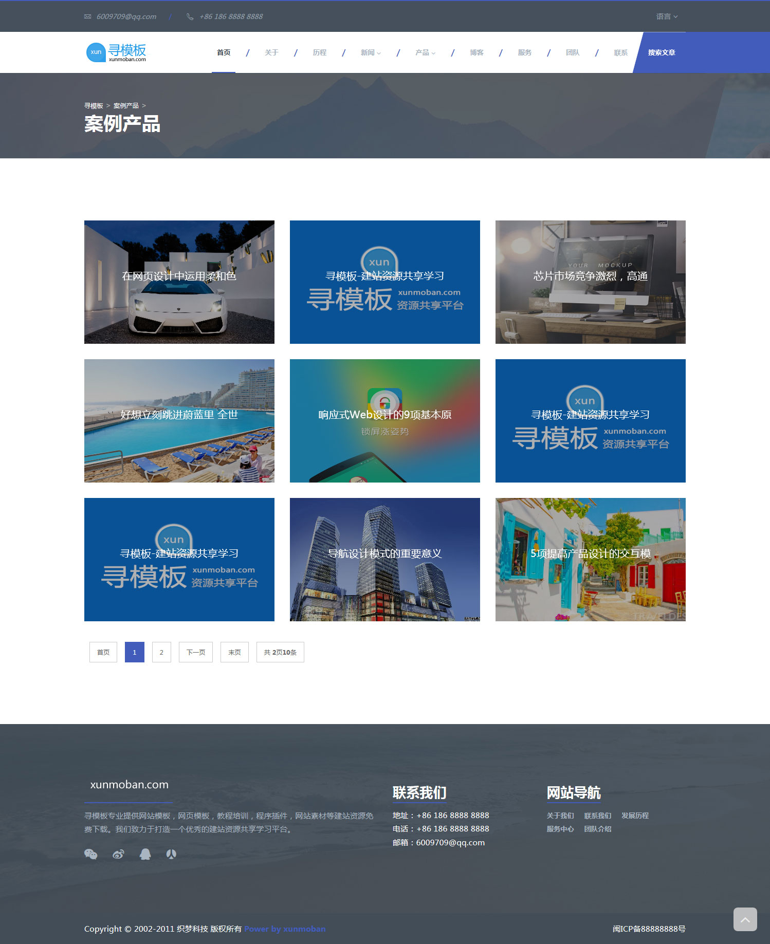Screen dimensions: 770x944
Task: Click the 搜索文章 button
Action: (x=661, y=52)
